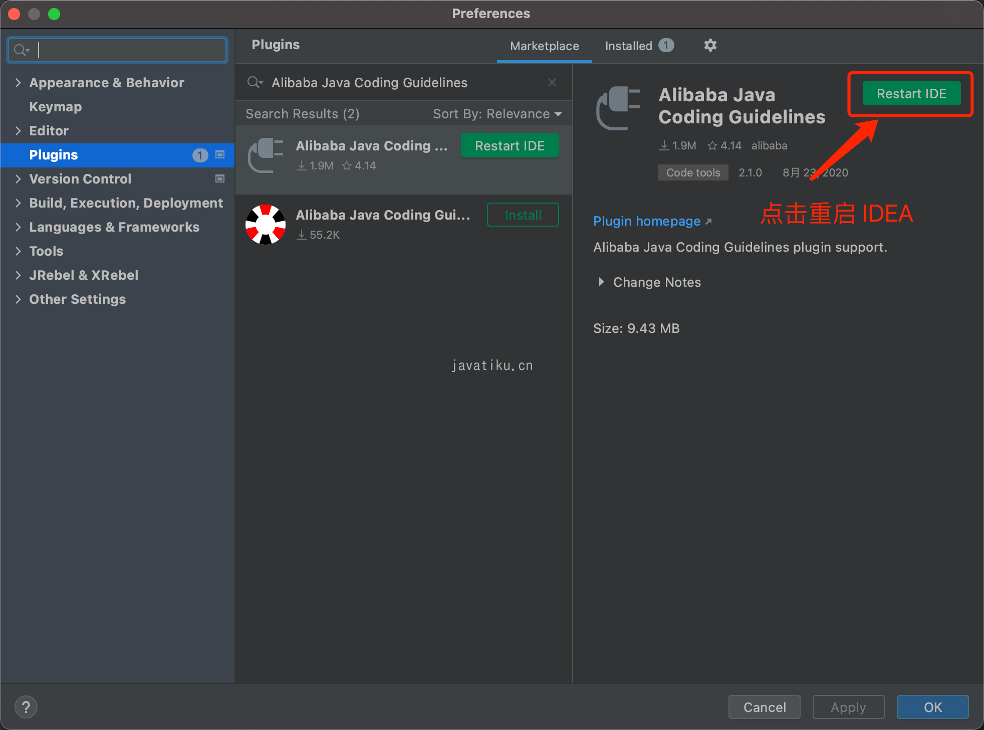The height and width of the screenshot is (730, 984).
Task: Expand the Tools settings node
Action: point(18,251)
